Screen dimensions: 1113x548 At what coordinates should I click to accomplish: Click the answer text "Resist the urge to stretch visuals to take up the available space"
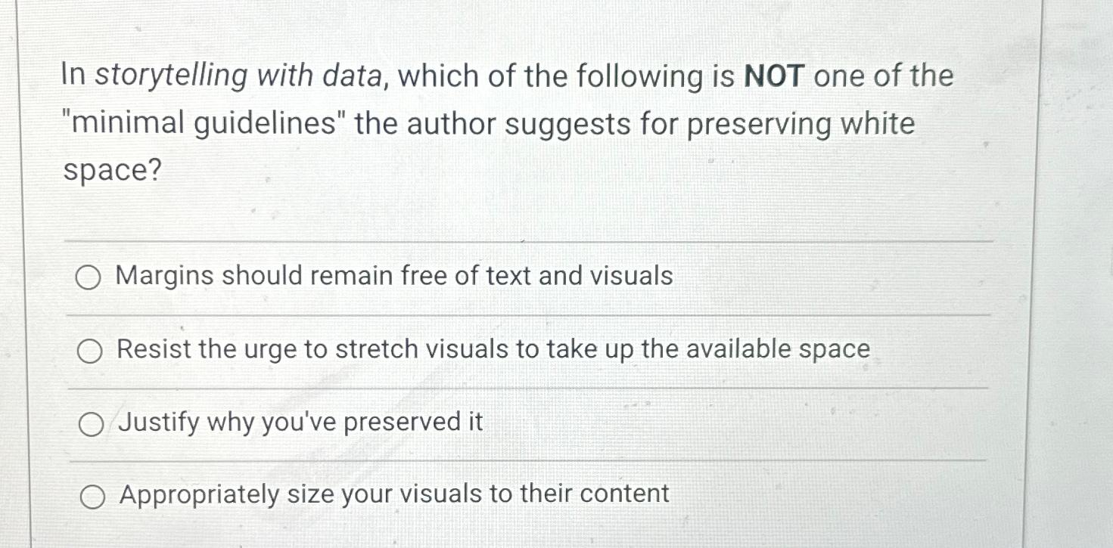click(x=493, y=349)
